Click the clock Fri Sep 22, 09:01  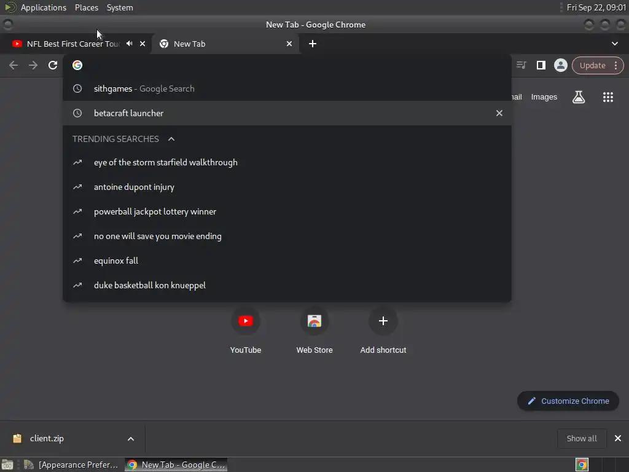(x=596, y=7)
